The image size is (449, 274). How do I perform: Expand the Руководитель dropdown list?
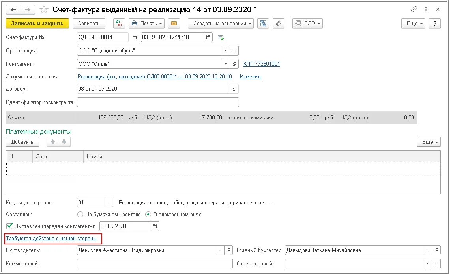pos(220,250)
